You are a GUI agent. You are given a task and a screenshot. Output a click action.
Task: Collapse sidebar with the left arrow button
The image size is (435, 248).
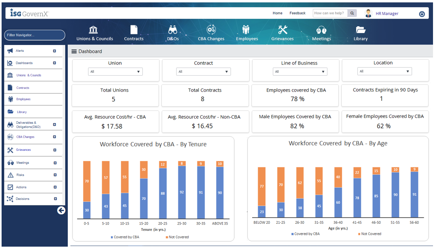click(61, 211)
